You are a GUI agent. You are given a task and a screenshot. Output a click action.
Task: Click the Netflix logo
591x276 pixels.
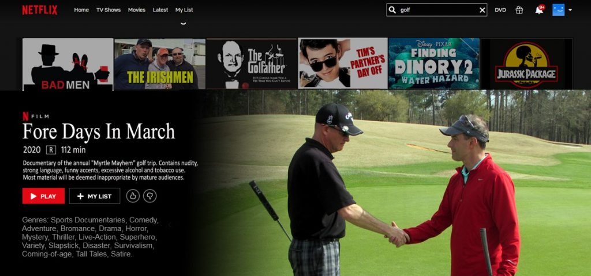tap(39, 10)
